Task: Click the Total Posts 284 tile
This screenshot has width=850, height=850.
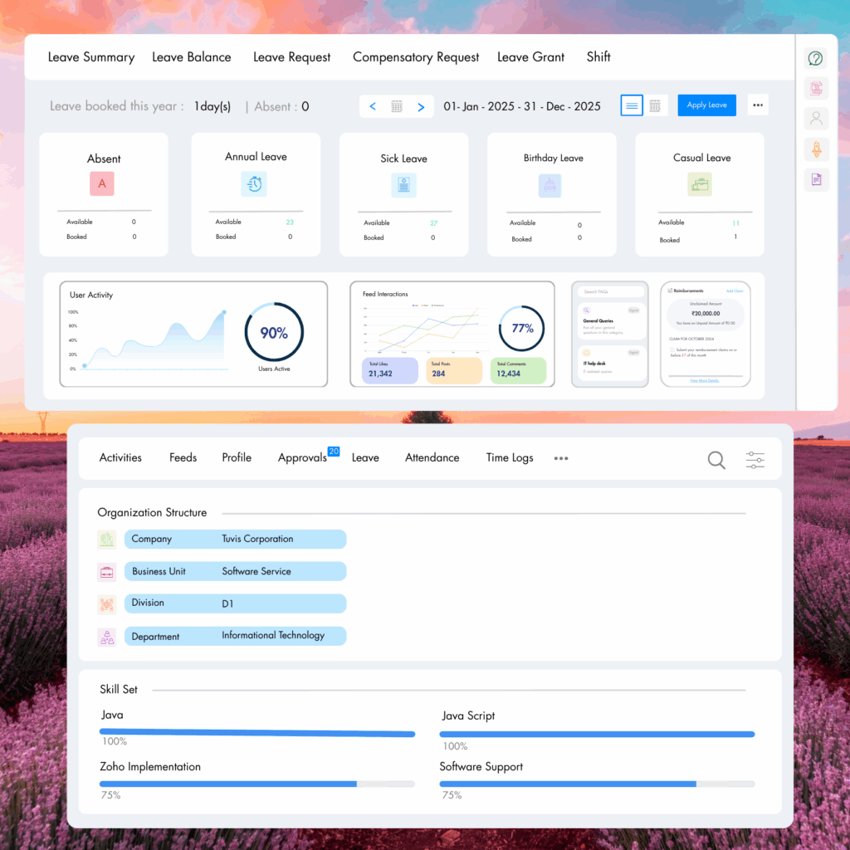Action: click(x=454, y=371)
